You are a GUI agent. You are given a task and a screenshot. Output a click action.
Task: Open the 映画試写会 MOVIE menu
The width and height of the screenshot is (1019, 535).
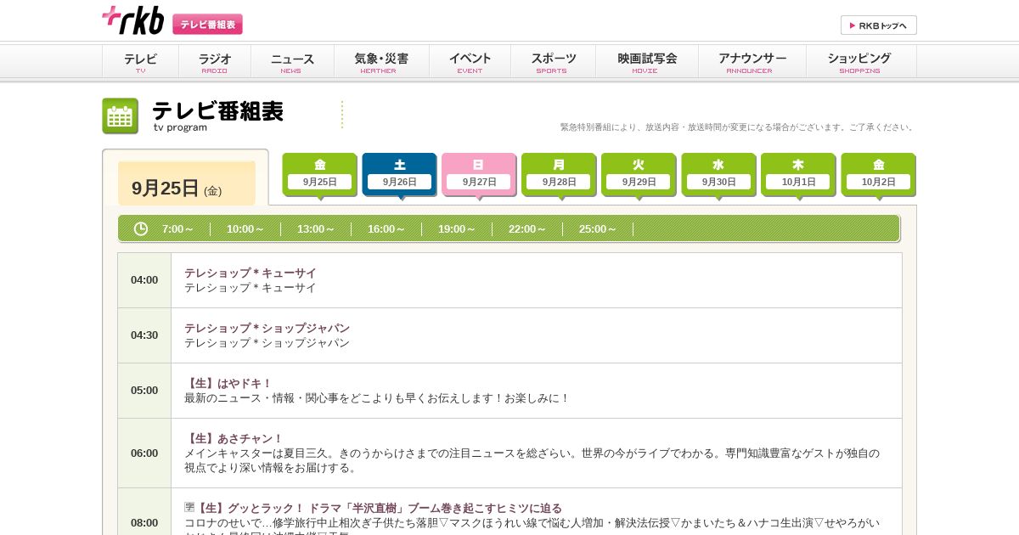click(647, 62)
